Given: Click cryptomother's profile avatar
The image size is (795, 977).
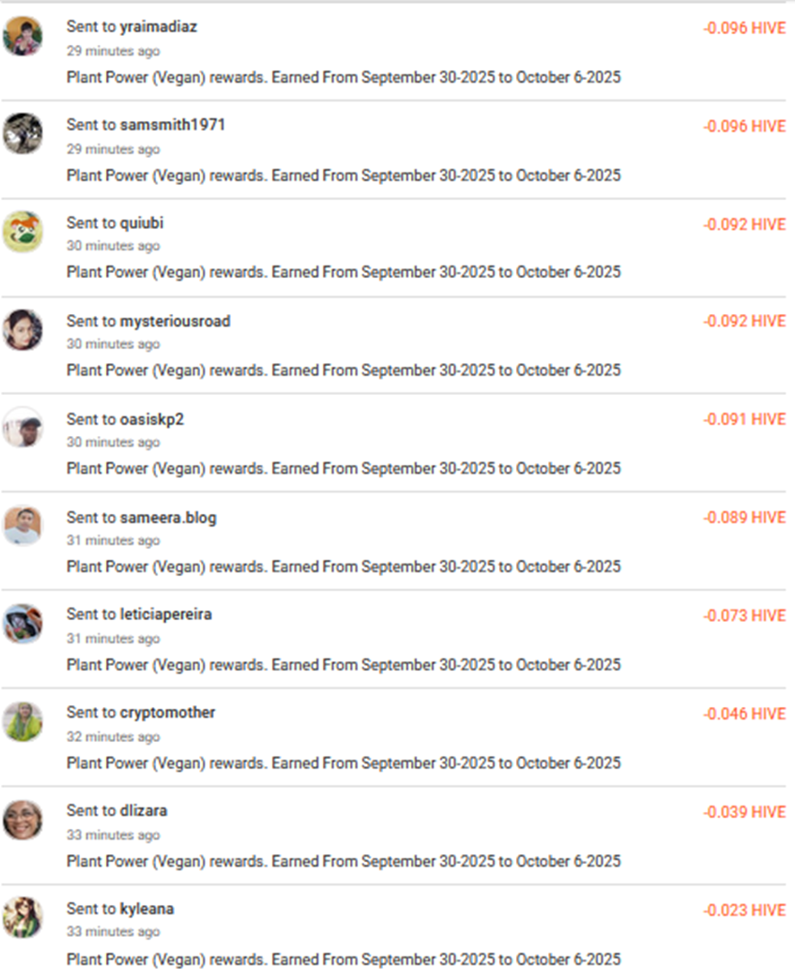Looking at the screenshot, I should (x=22, y=721).
